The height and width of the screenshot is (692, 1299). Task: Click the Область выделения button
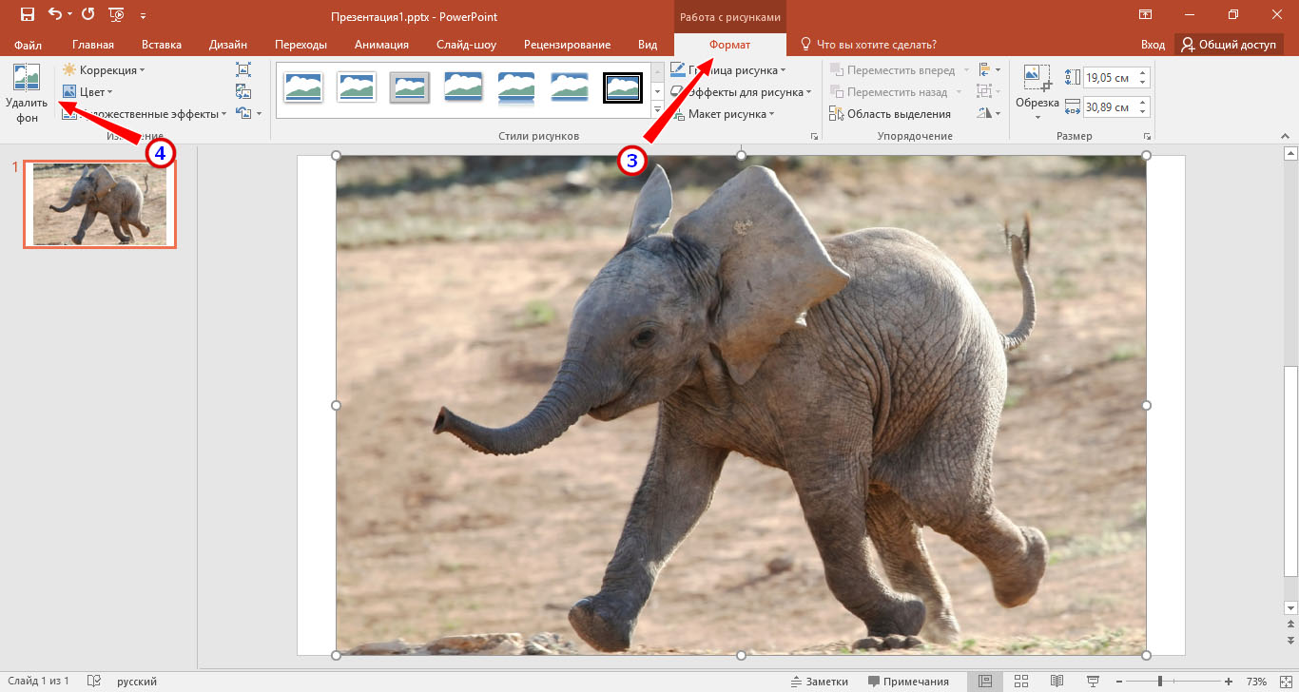(x=890, y=114)
